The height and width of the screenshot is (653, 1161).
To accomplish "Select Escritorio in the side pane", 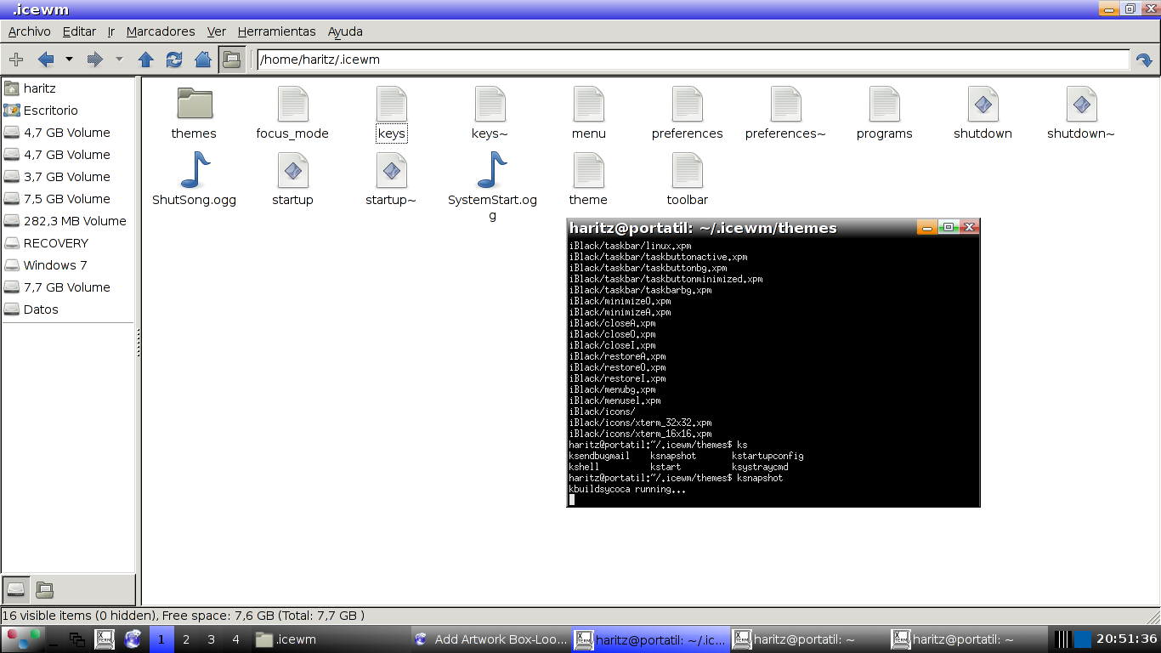I will tap(68, 111).
